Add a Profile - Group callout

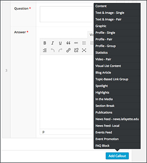[117, 46]
